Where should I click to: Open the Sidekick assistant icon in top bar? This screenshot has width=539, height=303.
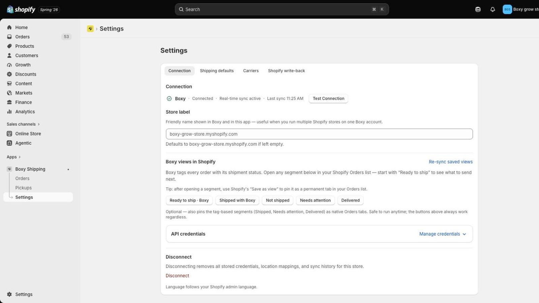[478, 9]
